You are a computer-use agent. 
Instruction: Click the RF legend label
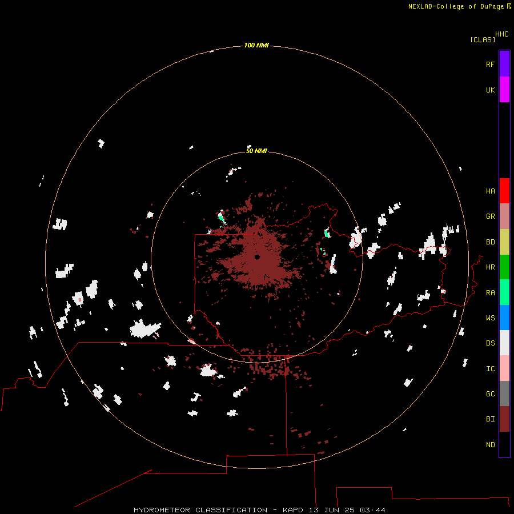point(490,64)
